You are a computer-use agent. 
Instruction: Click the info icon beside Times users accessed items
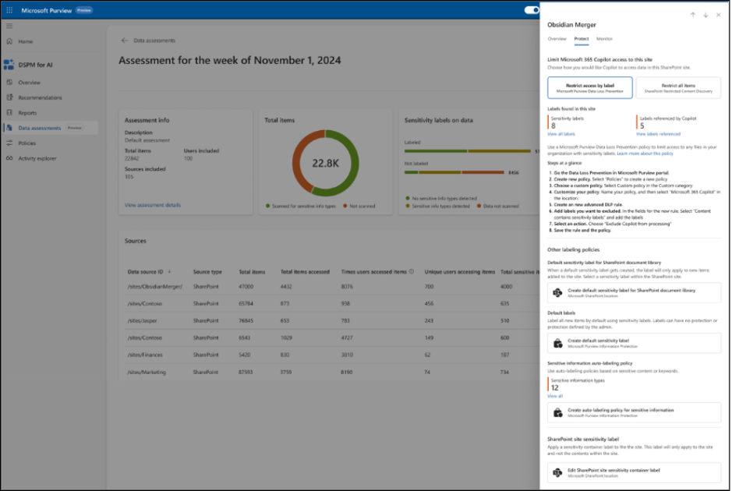pyautogui.click(x=412, y=272)
